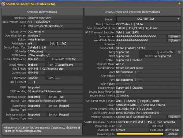
Task: Show the hidden Serial number
Action: tap(174, 37)
